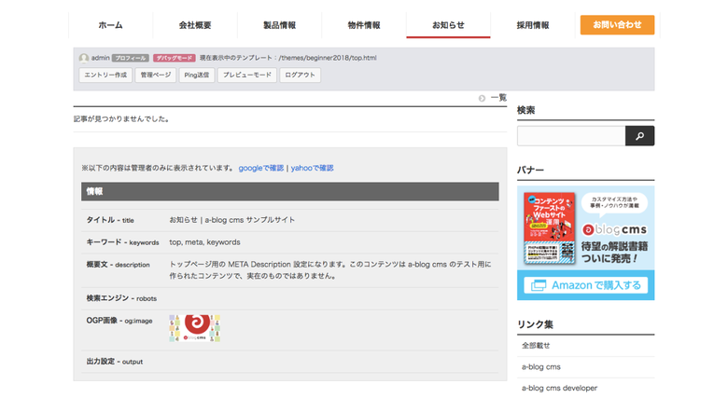
Task: Switch to プレビューモード
Action: (247, 75)
